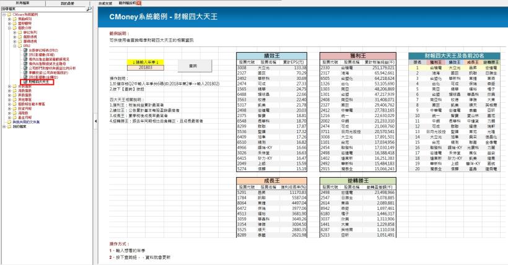508x265 pixels.
Task: Click the 逆轉勝王 table header
Action: pyautogui.click(x=357, y=181)
